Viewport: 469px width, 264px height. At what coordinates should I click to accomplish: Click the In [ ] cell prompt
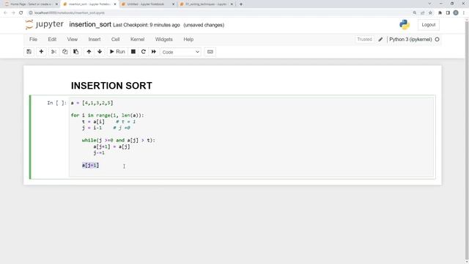(56, 103)
